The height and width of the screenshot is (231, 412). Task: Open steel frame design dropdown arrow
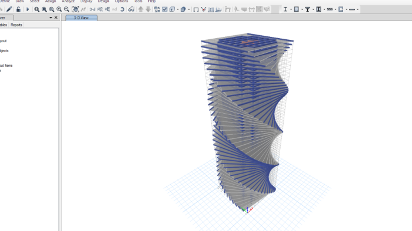pyautogui.click(x=291, y=9)
